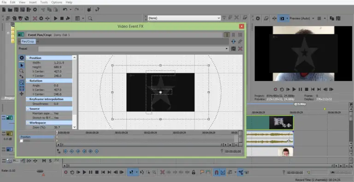354x182 pixels.
Task: Click the Delete Keyframe minus diamond
Action: (x=97, y=151)
